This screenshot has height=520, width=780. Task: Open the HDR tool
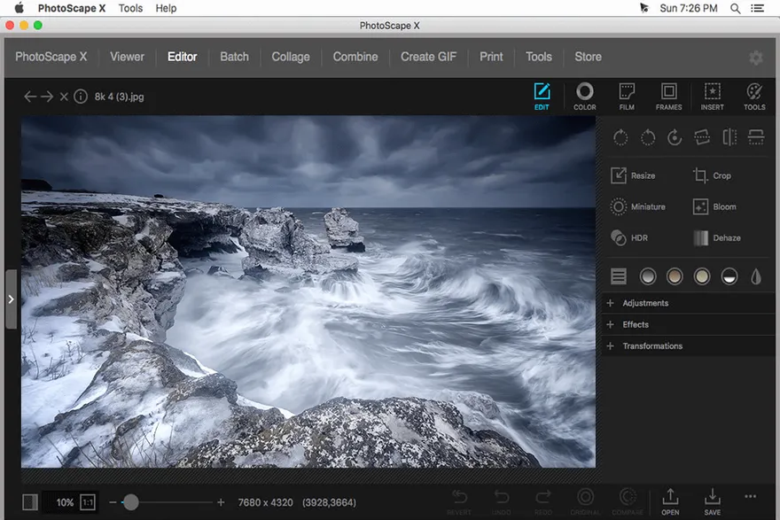pyautogui.click(x=631, y=237)
